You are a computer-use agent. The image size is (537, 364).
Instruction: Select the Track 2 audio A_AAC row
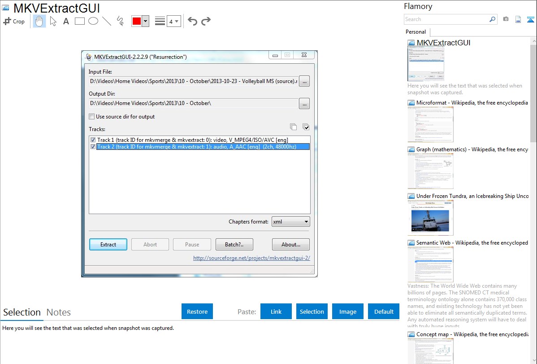pos(203,147)
